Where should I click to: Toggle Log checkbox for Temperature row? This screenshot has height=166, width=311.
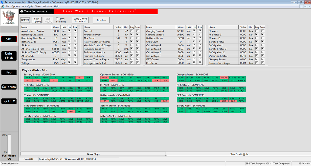[69, 59]
